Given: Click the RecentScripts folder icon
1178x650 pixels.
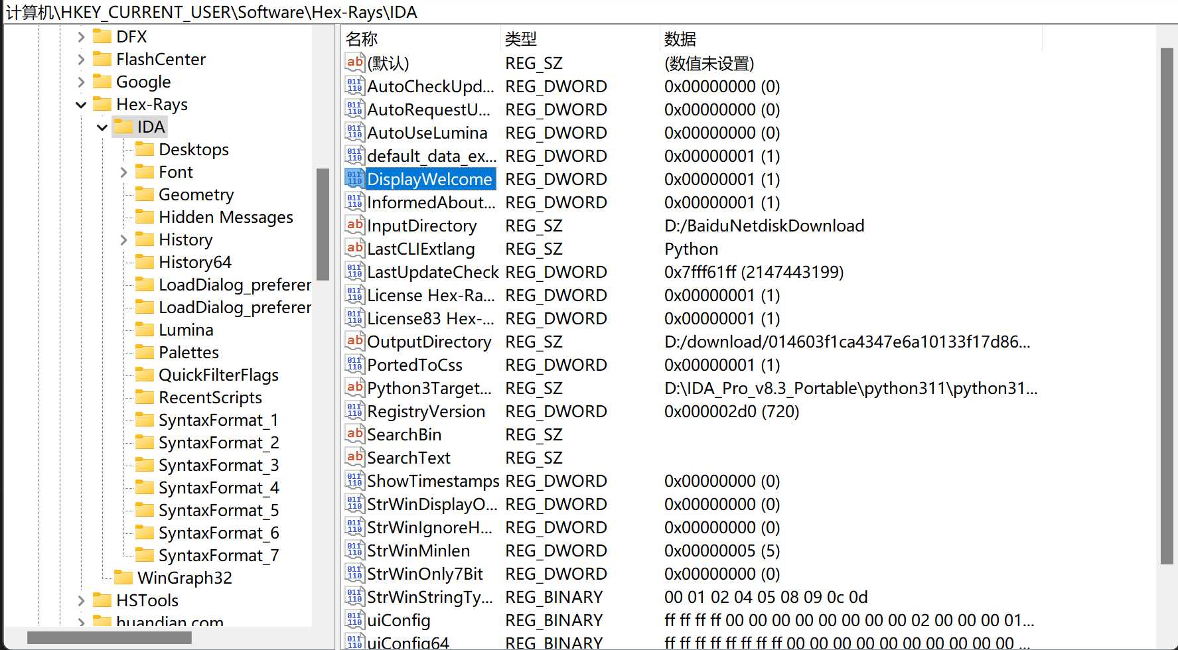Looking at the screenshot, I should coord(145,397).
